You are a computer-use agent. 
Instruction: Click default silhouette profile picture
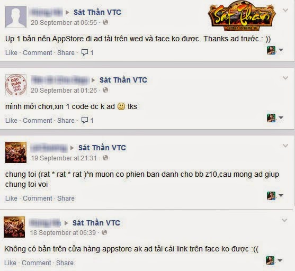click(x=16, y=17)
